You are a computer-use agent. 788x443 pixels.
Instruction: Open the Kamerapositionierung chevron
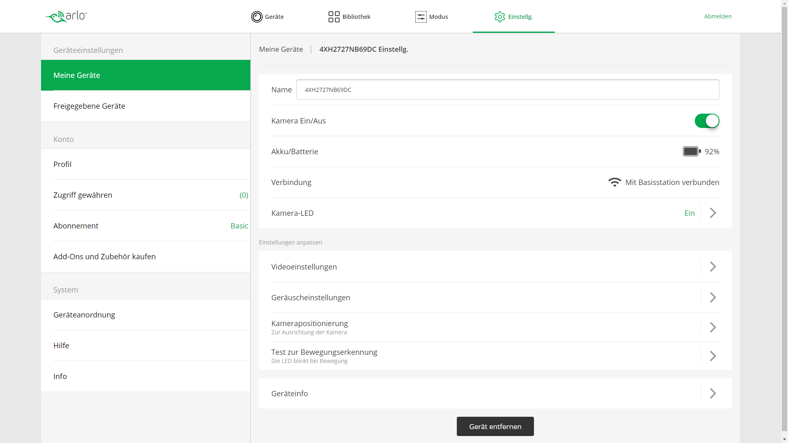(x=713, y=327)
